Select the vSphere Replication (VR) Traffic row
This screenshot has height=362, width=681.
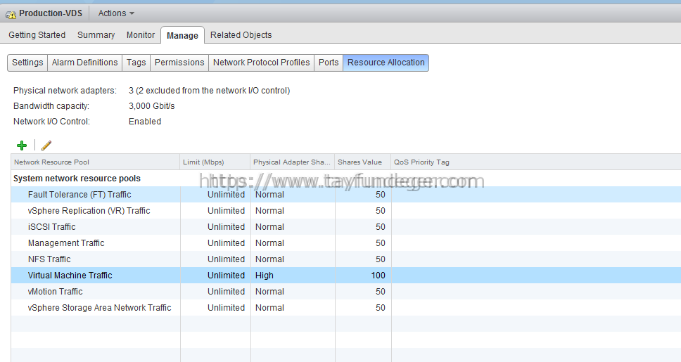pos(345,210)
